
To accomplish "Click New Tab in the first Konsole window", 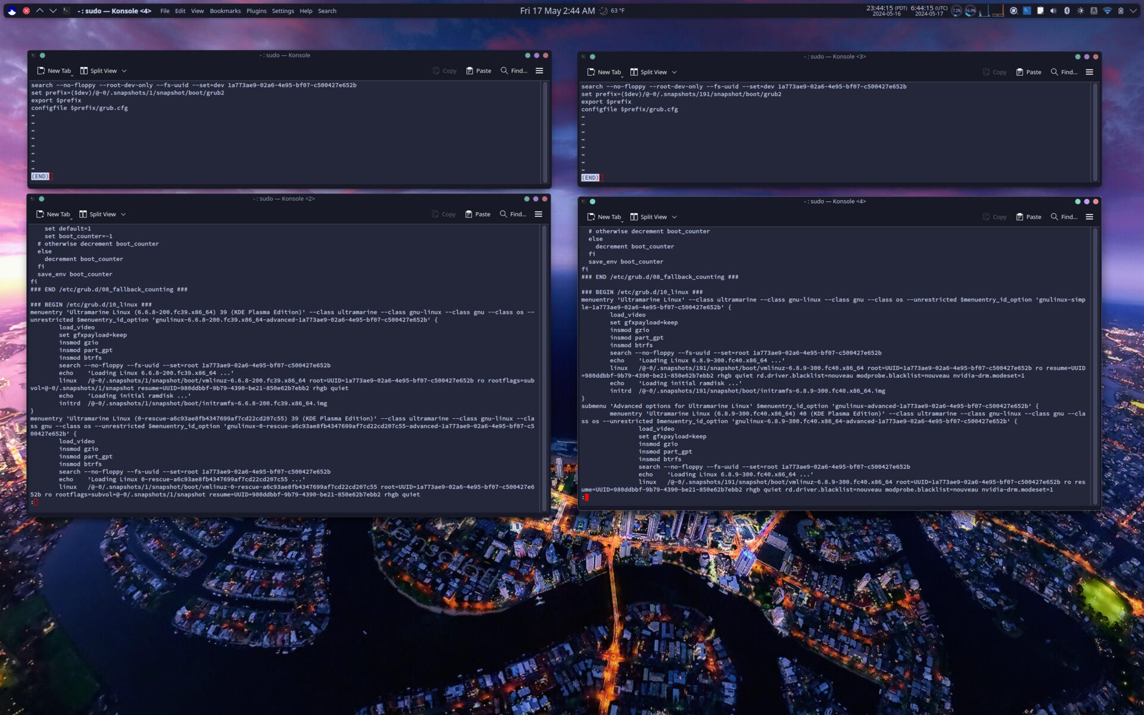I will (54, 71).
